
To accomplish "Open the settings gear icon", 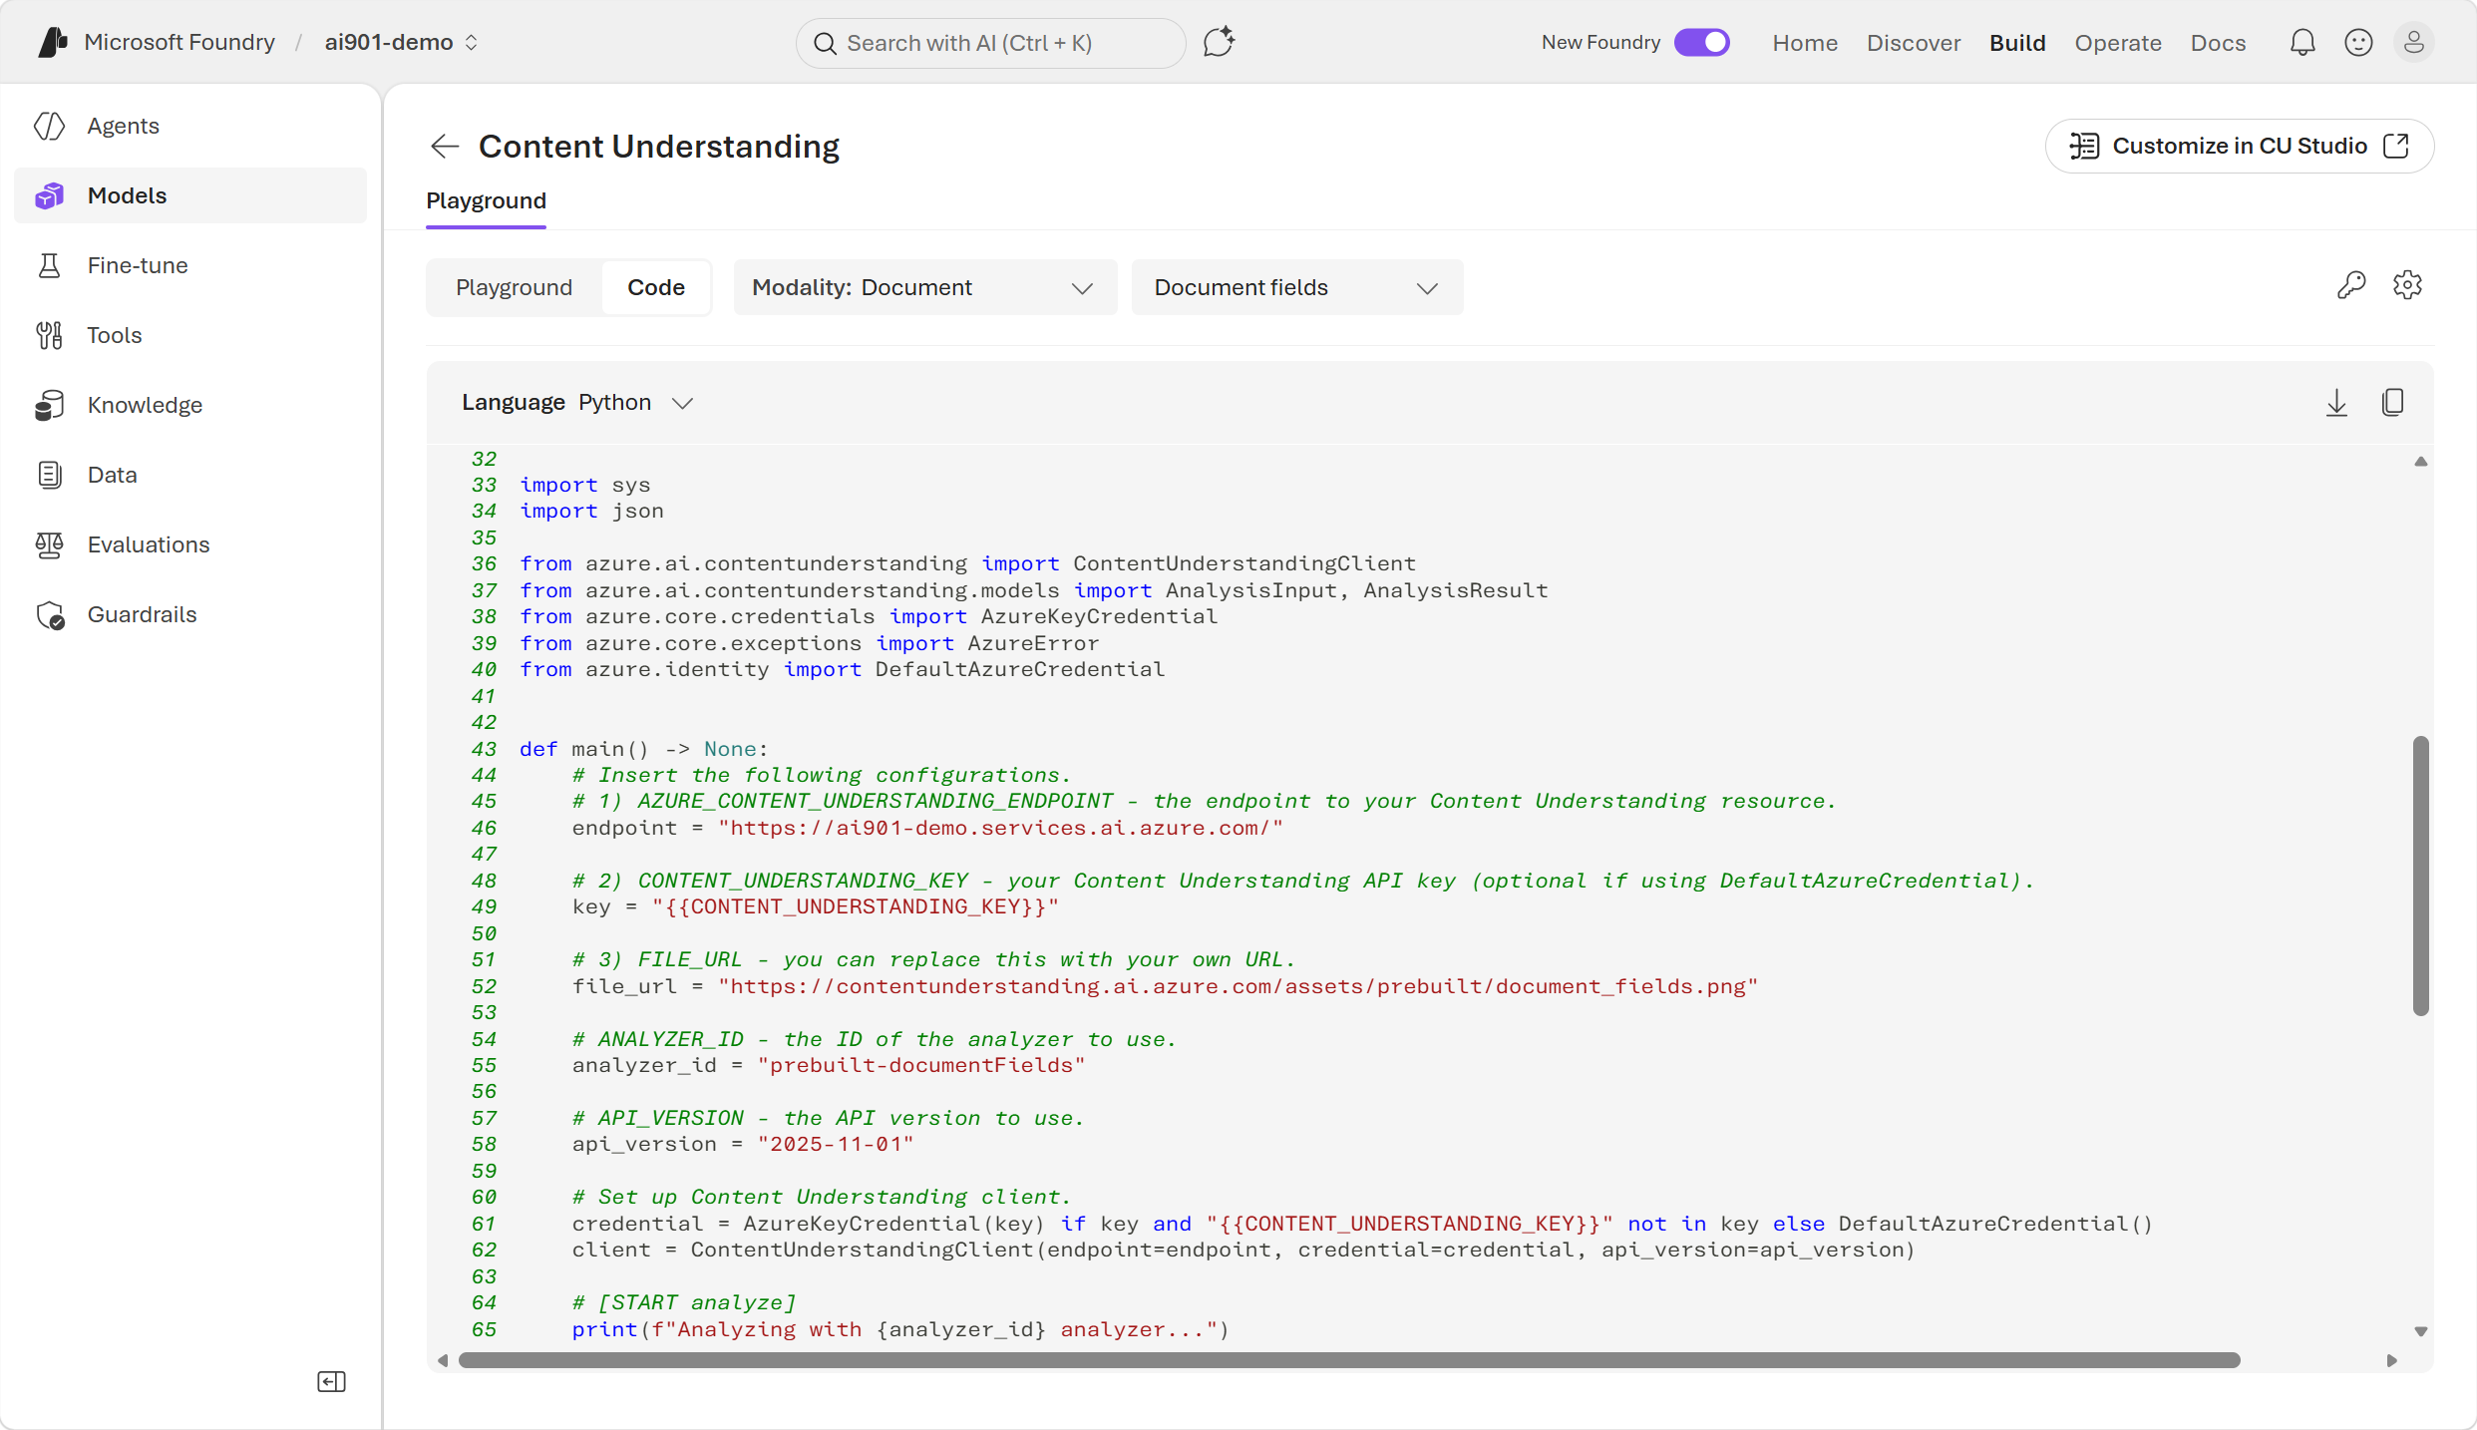I will click(x=2407, y=285).
